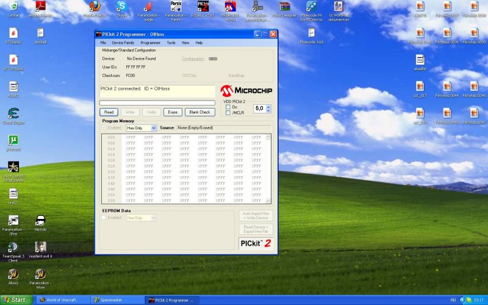Screen dimensions: 488x305
Task: Click the Program Memory Enabled checkbox
Action: [x=104, y=127]
